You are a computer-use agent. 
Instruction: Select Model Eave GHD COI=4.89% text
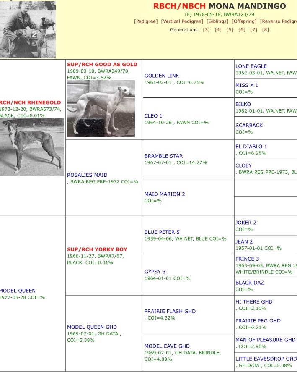coord(158,359)
